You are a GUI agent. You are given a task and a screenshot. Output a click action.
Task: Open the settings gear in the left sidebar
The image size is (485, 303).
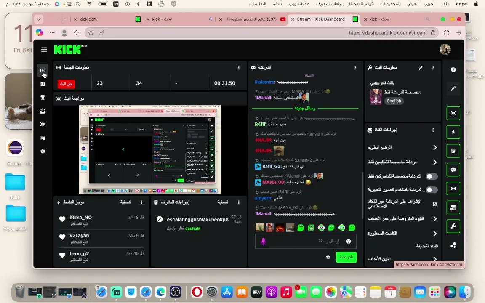point(43,151)
